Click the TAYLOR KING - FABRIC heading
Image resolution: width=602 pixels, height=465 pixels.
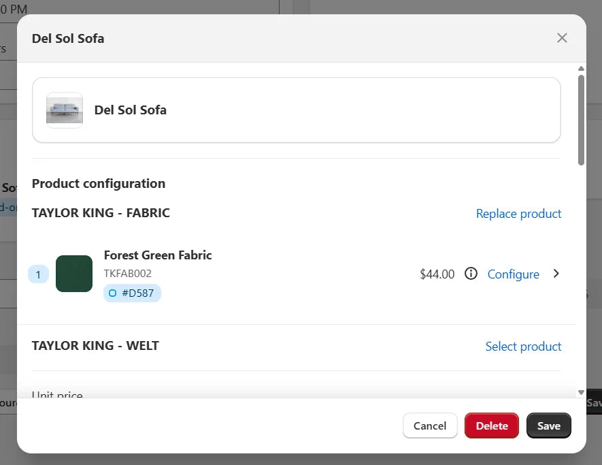[x=101, y=213]
